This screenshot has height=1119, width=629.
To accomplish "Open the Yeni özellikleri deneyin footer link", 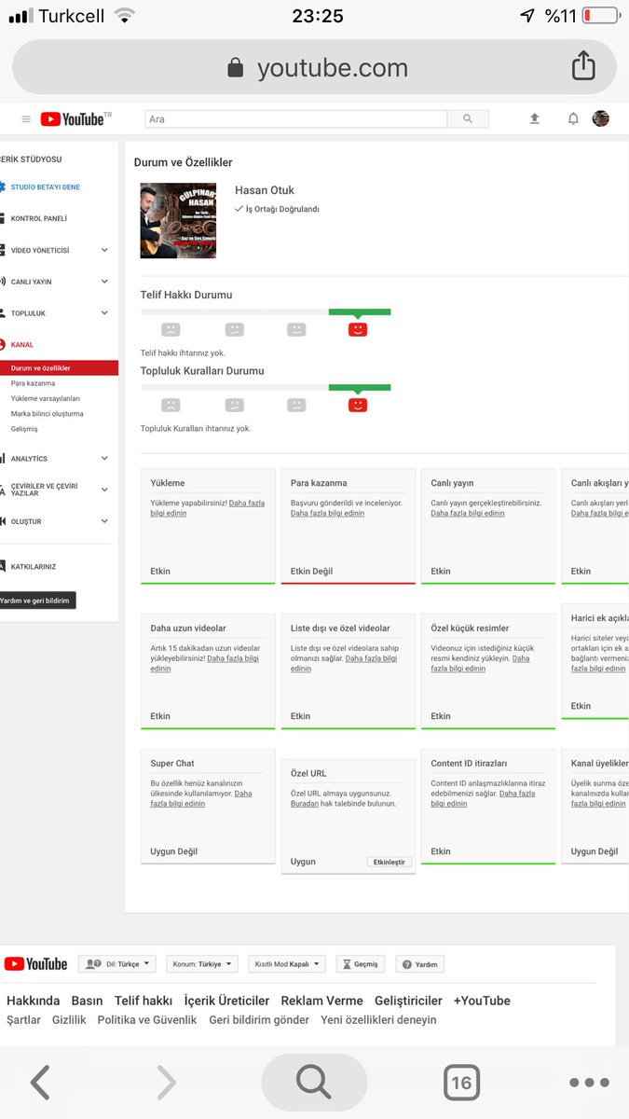I will click(x=378, y=1020).
